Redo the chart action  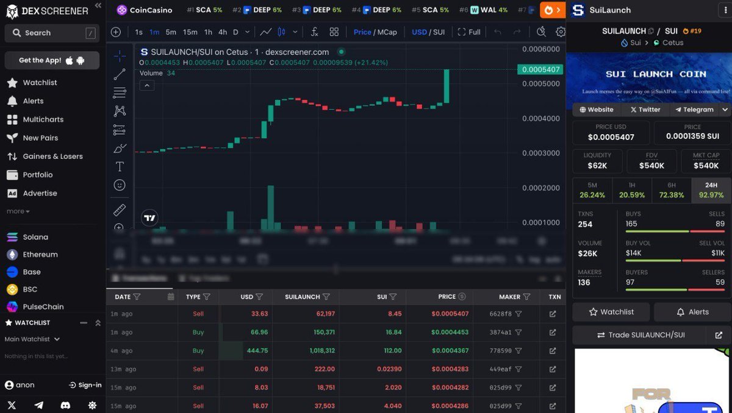click(x=517, y=32)
